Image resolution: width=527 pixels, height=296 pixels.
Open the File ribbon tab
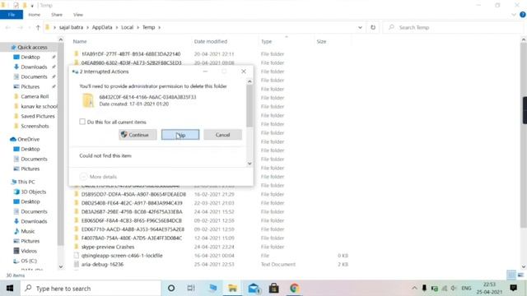click(x=12, y=15)
